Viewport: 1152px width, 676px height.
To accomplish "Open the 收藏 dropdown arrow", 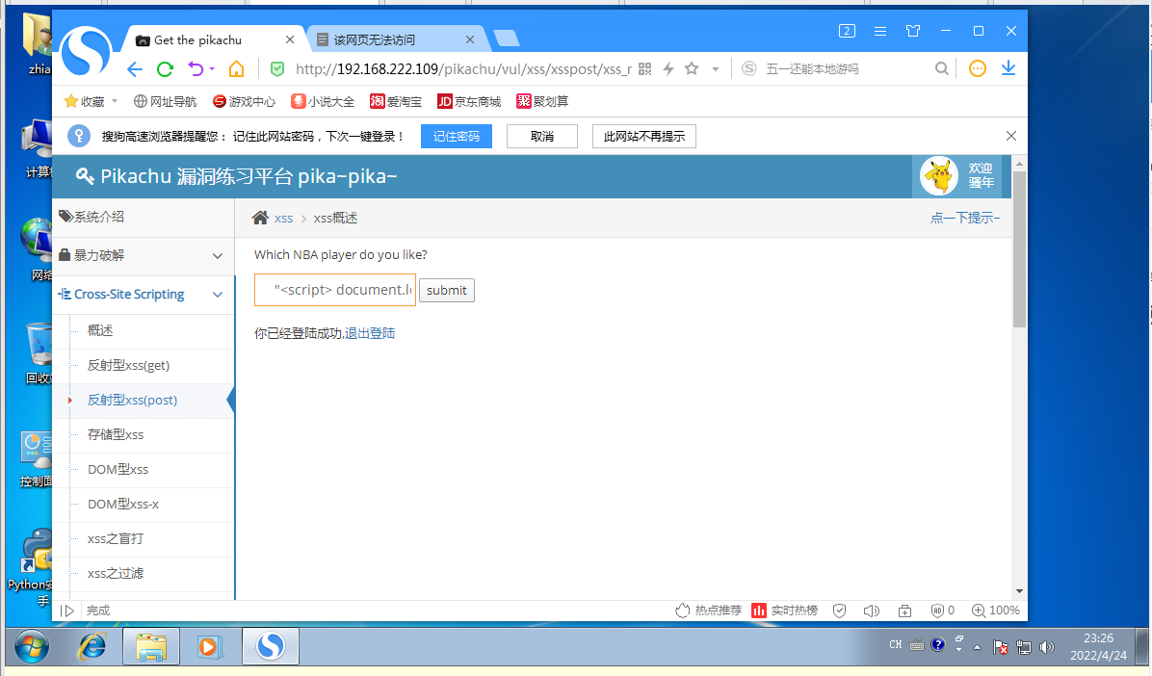I will point(113,100).
